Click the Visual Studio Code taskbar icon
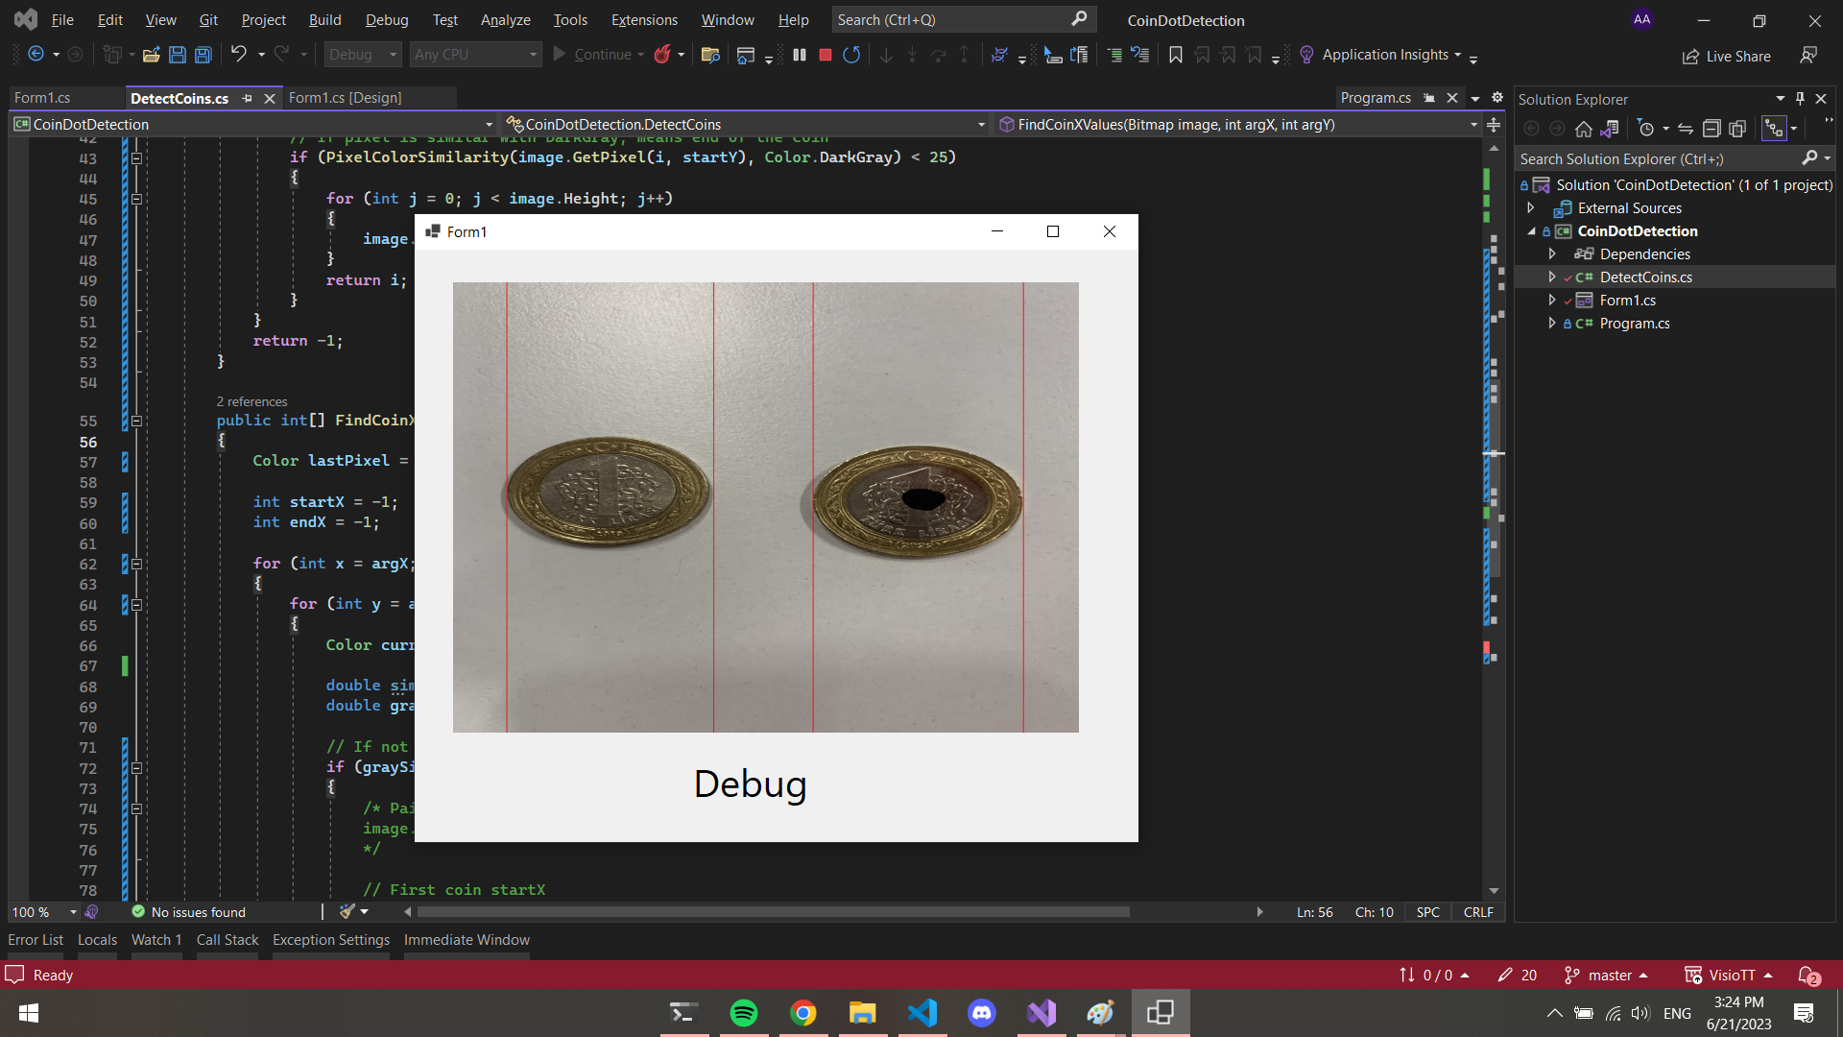The image size is (1843, 1037). coord(922,1013)
